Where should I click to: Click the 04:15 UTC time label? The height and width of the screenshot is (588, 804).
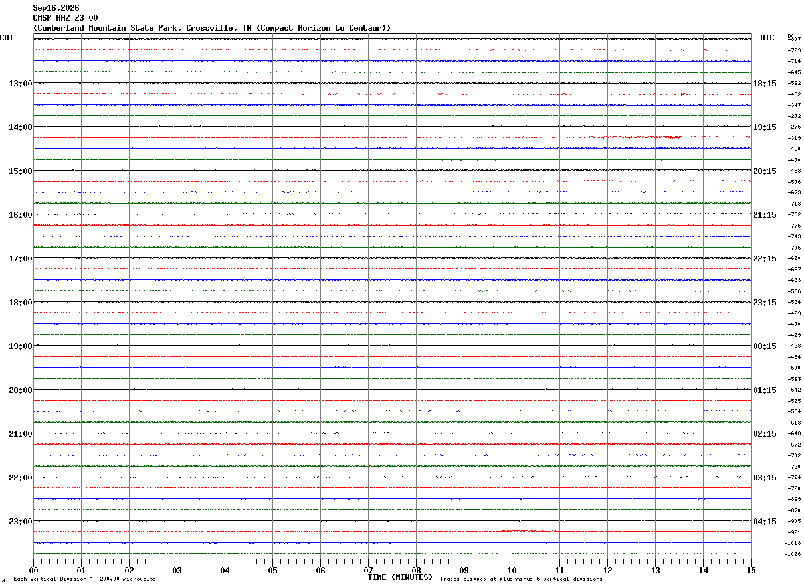(x=765, y=522)
